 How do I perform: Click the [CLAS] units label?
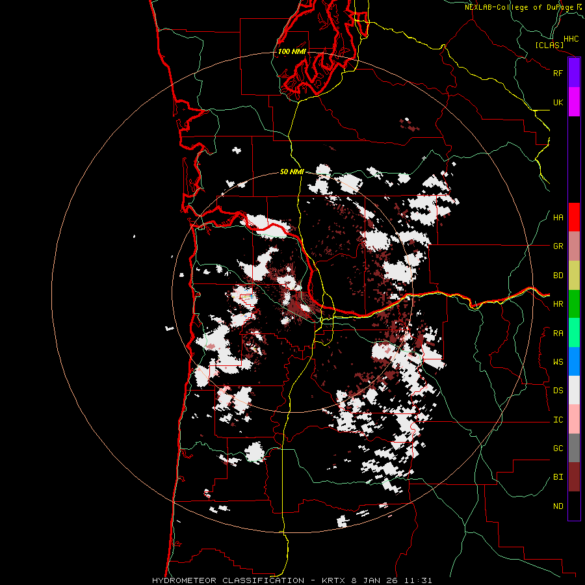(x=549, y=45)
